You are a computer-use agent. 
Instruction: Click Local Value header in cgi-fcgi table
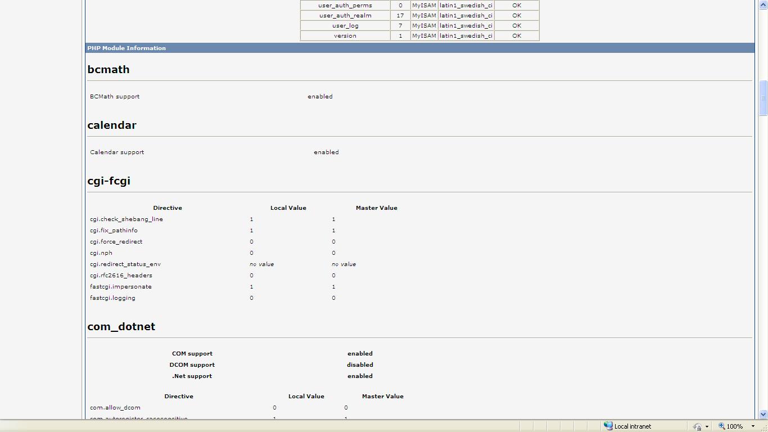click(288, 208)
